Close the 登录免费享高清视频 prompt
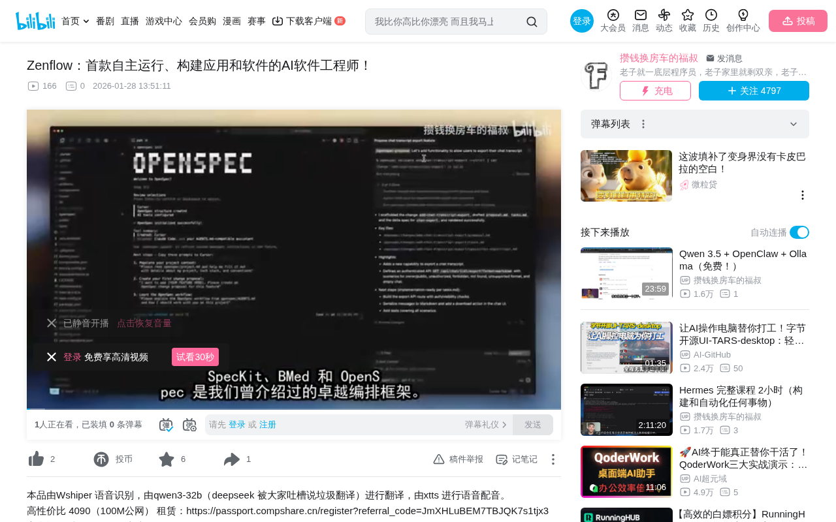836x522 pixels. (x=52, y=357)
